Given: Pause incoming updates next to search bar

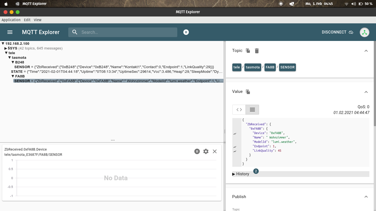Looking at the screenshot, I should [x=186, y=32].
